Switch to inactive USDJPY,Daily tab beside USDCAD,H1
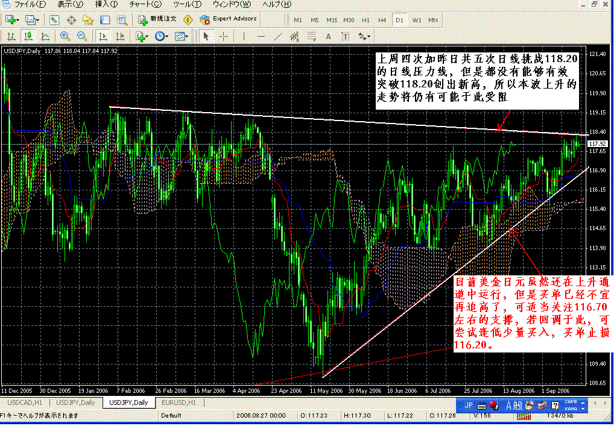This screenshot has width=614, height=426. pos(75,403)
